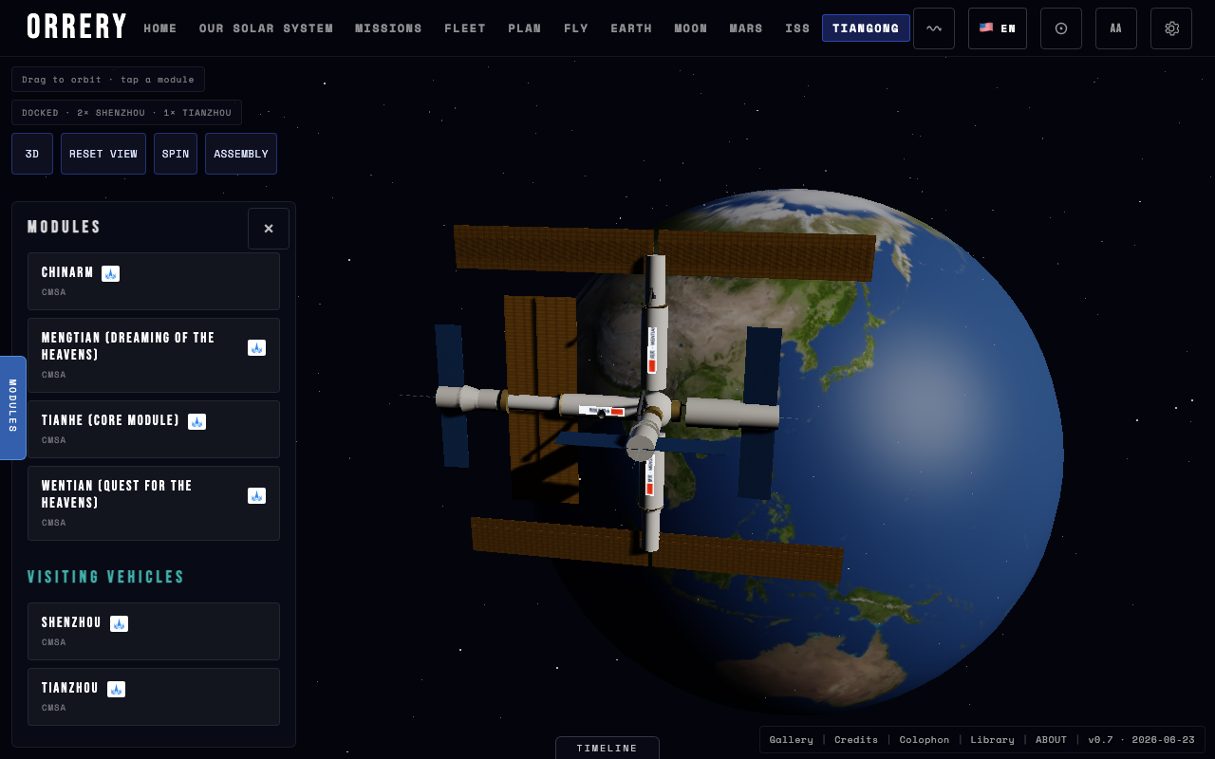Close the Modules panel

[269, 229]
